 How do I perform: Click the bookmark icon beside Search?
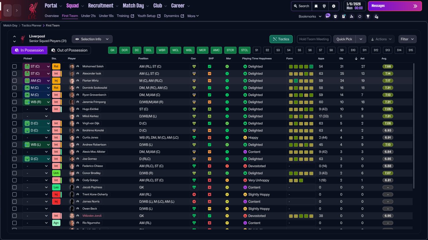point(316,6)
